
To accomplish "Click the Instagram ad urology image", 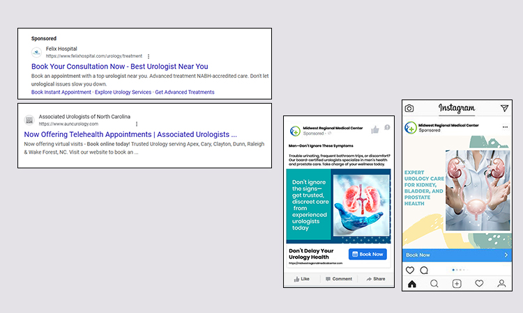I will 478,191.
